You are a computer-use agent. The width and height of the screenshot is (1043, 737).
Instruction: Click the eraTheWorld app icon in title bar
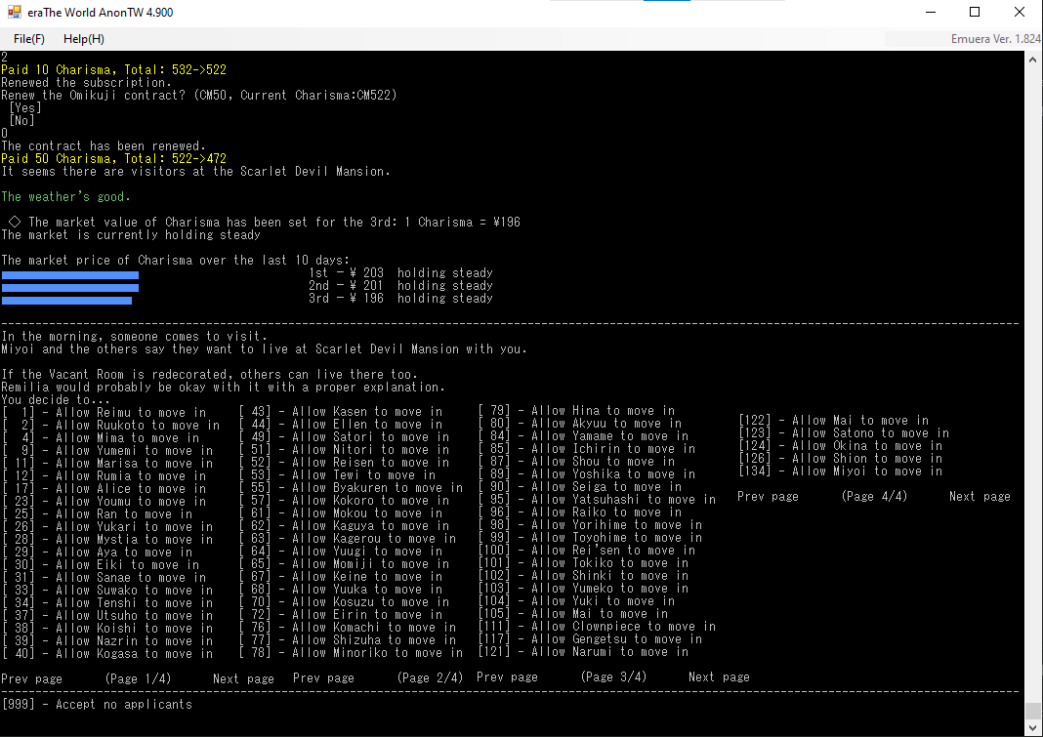click(x=15, y=13)
